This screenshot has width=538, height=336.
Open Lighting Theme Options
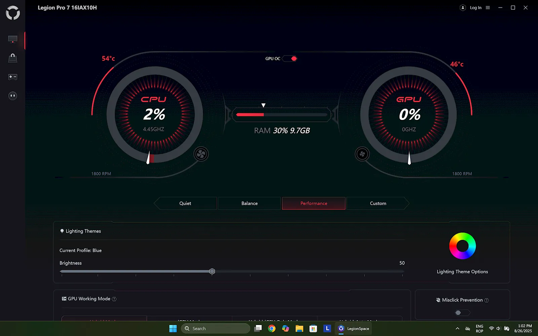pyautogui.click(x=462, y=272)
